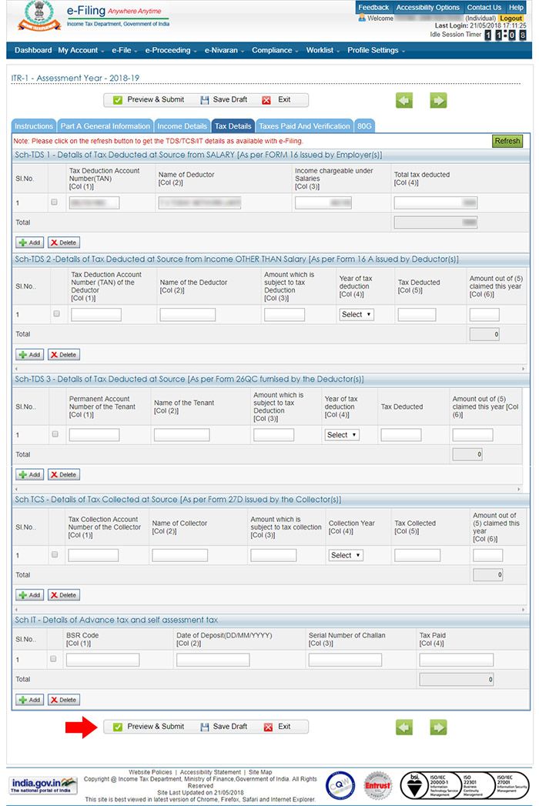Click the BSR Code input field
539x806 pixels.
pyautogui.click(x=103, y=660)
